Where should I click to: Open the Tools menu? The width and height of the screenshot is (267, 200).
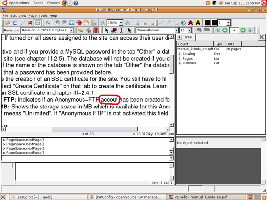43,16
